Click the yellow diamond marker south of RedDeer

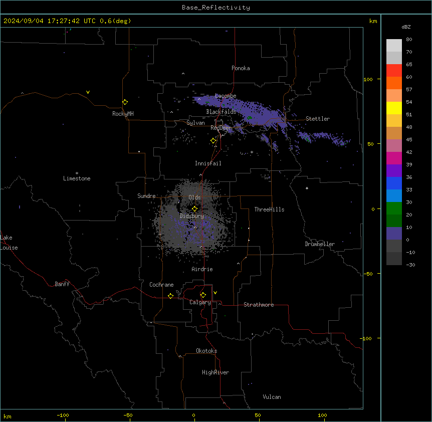point(213,141)
